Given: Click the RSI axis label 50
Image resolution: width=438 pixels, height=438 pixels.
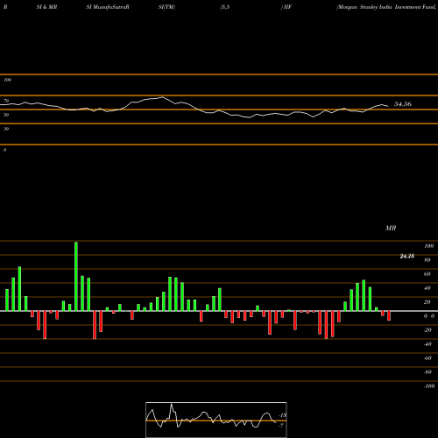Looking at the screenshot, I should (6, 115).
